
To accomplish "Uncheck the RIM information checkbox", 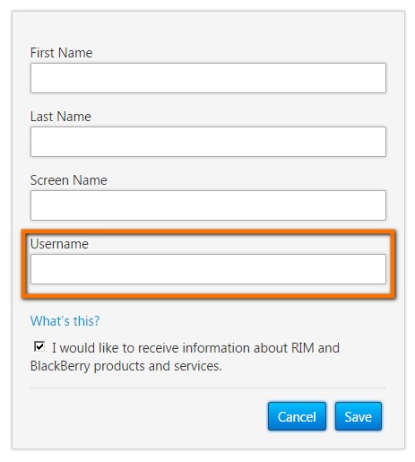I will (x=39, y=347).
